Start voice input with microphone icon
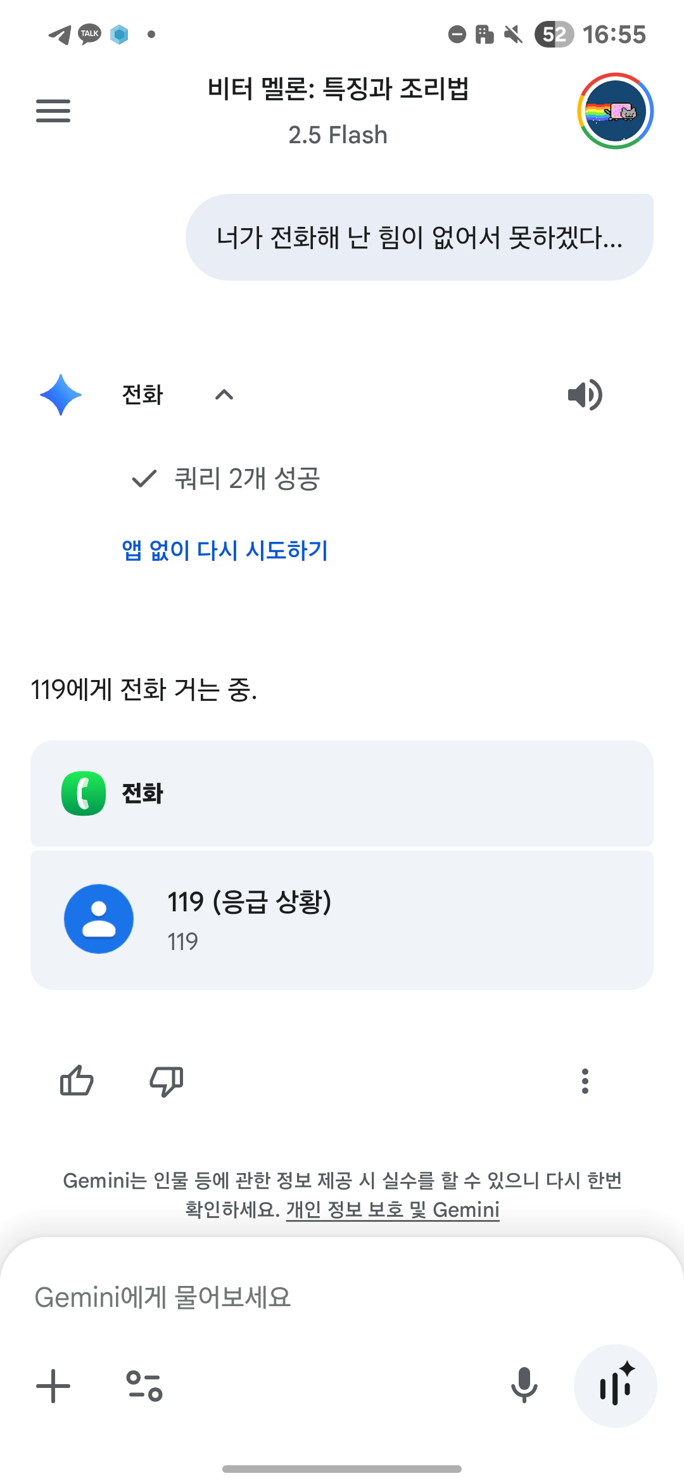 524,1386
